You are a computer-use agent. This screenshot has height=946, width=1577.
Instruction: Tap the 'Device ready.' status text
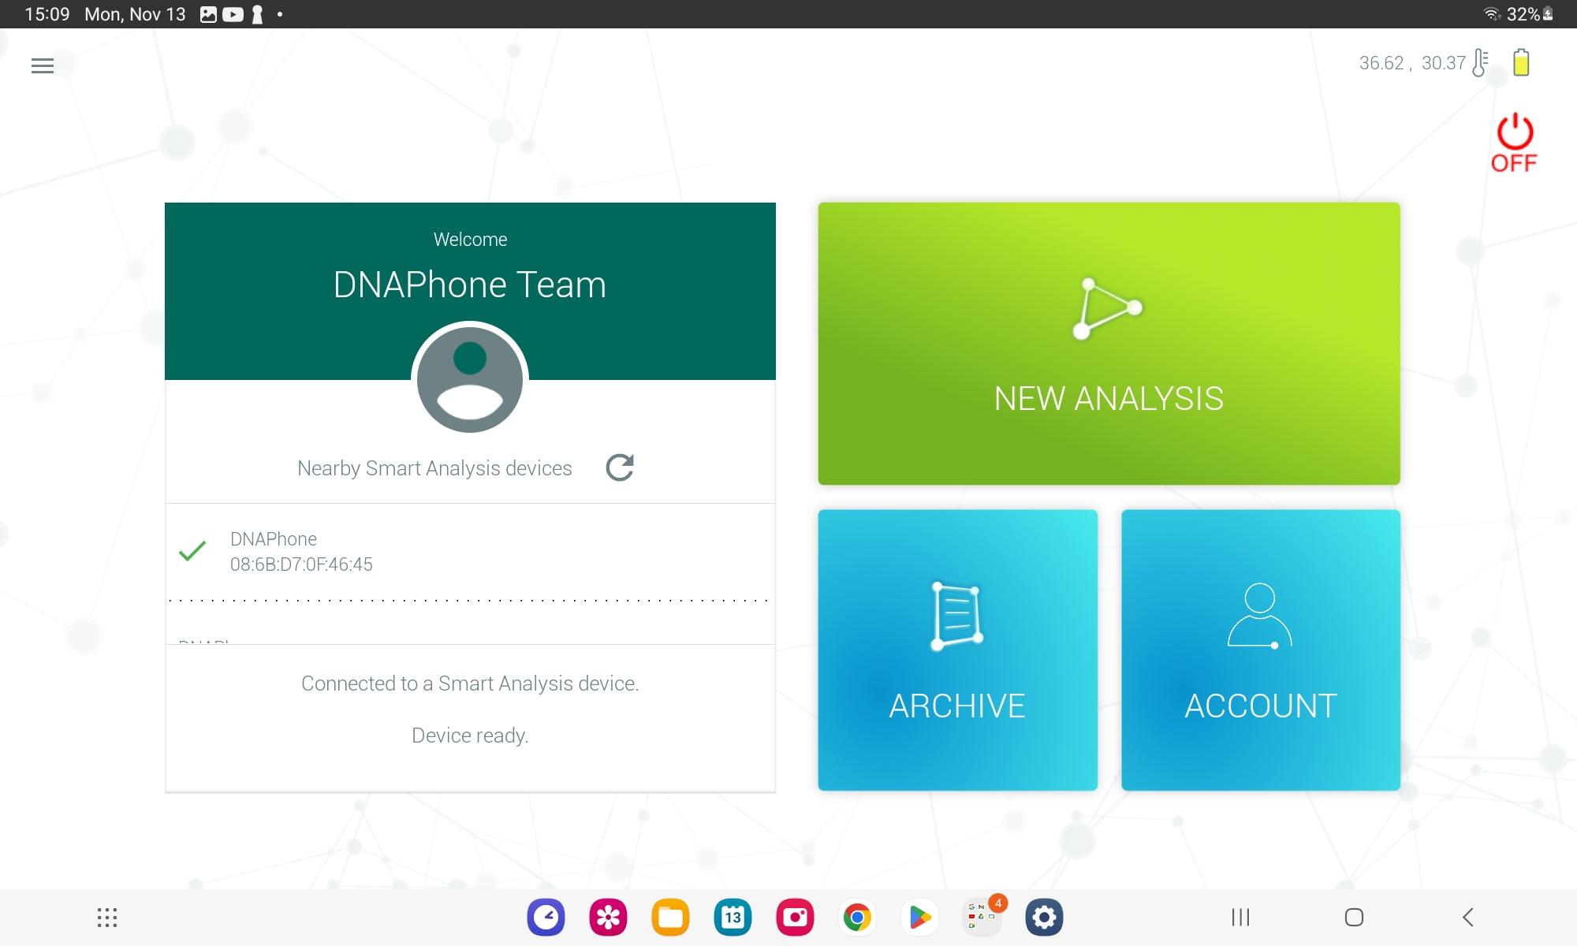pos(470,736)
